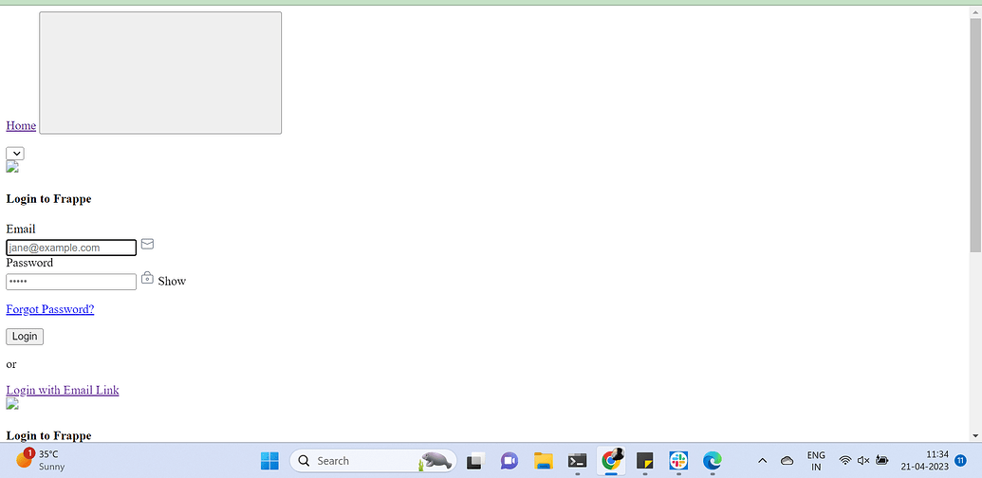Click the page scrollbar thumb
This screenshot has width=982, height=478.
[x=975, y=135]
